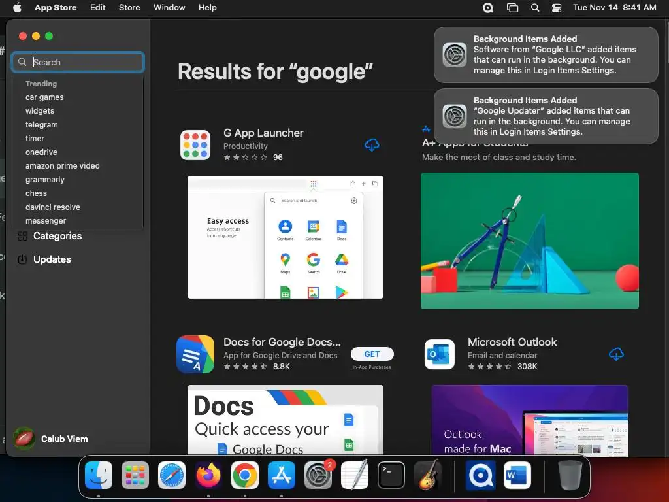Open the Store menu

coord(129,7)
